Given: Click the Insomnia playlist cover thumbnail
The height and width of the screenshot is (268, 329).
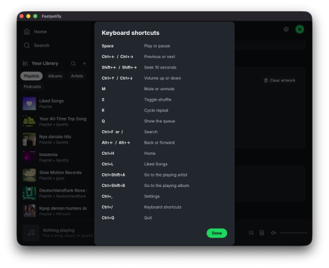Looking at the screenshot, I should click(29, 157).
